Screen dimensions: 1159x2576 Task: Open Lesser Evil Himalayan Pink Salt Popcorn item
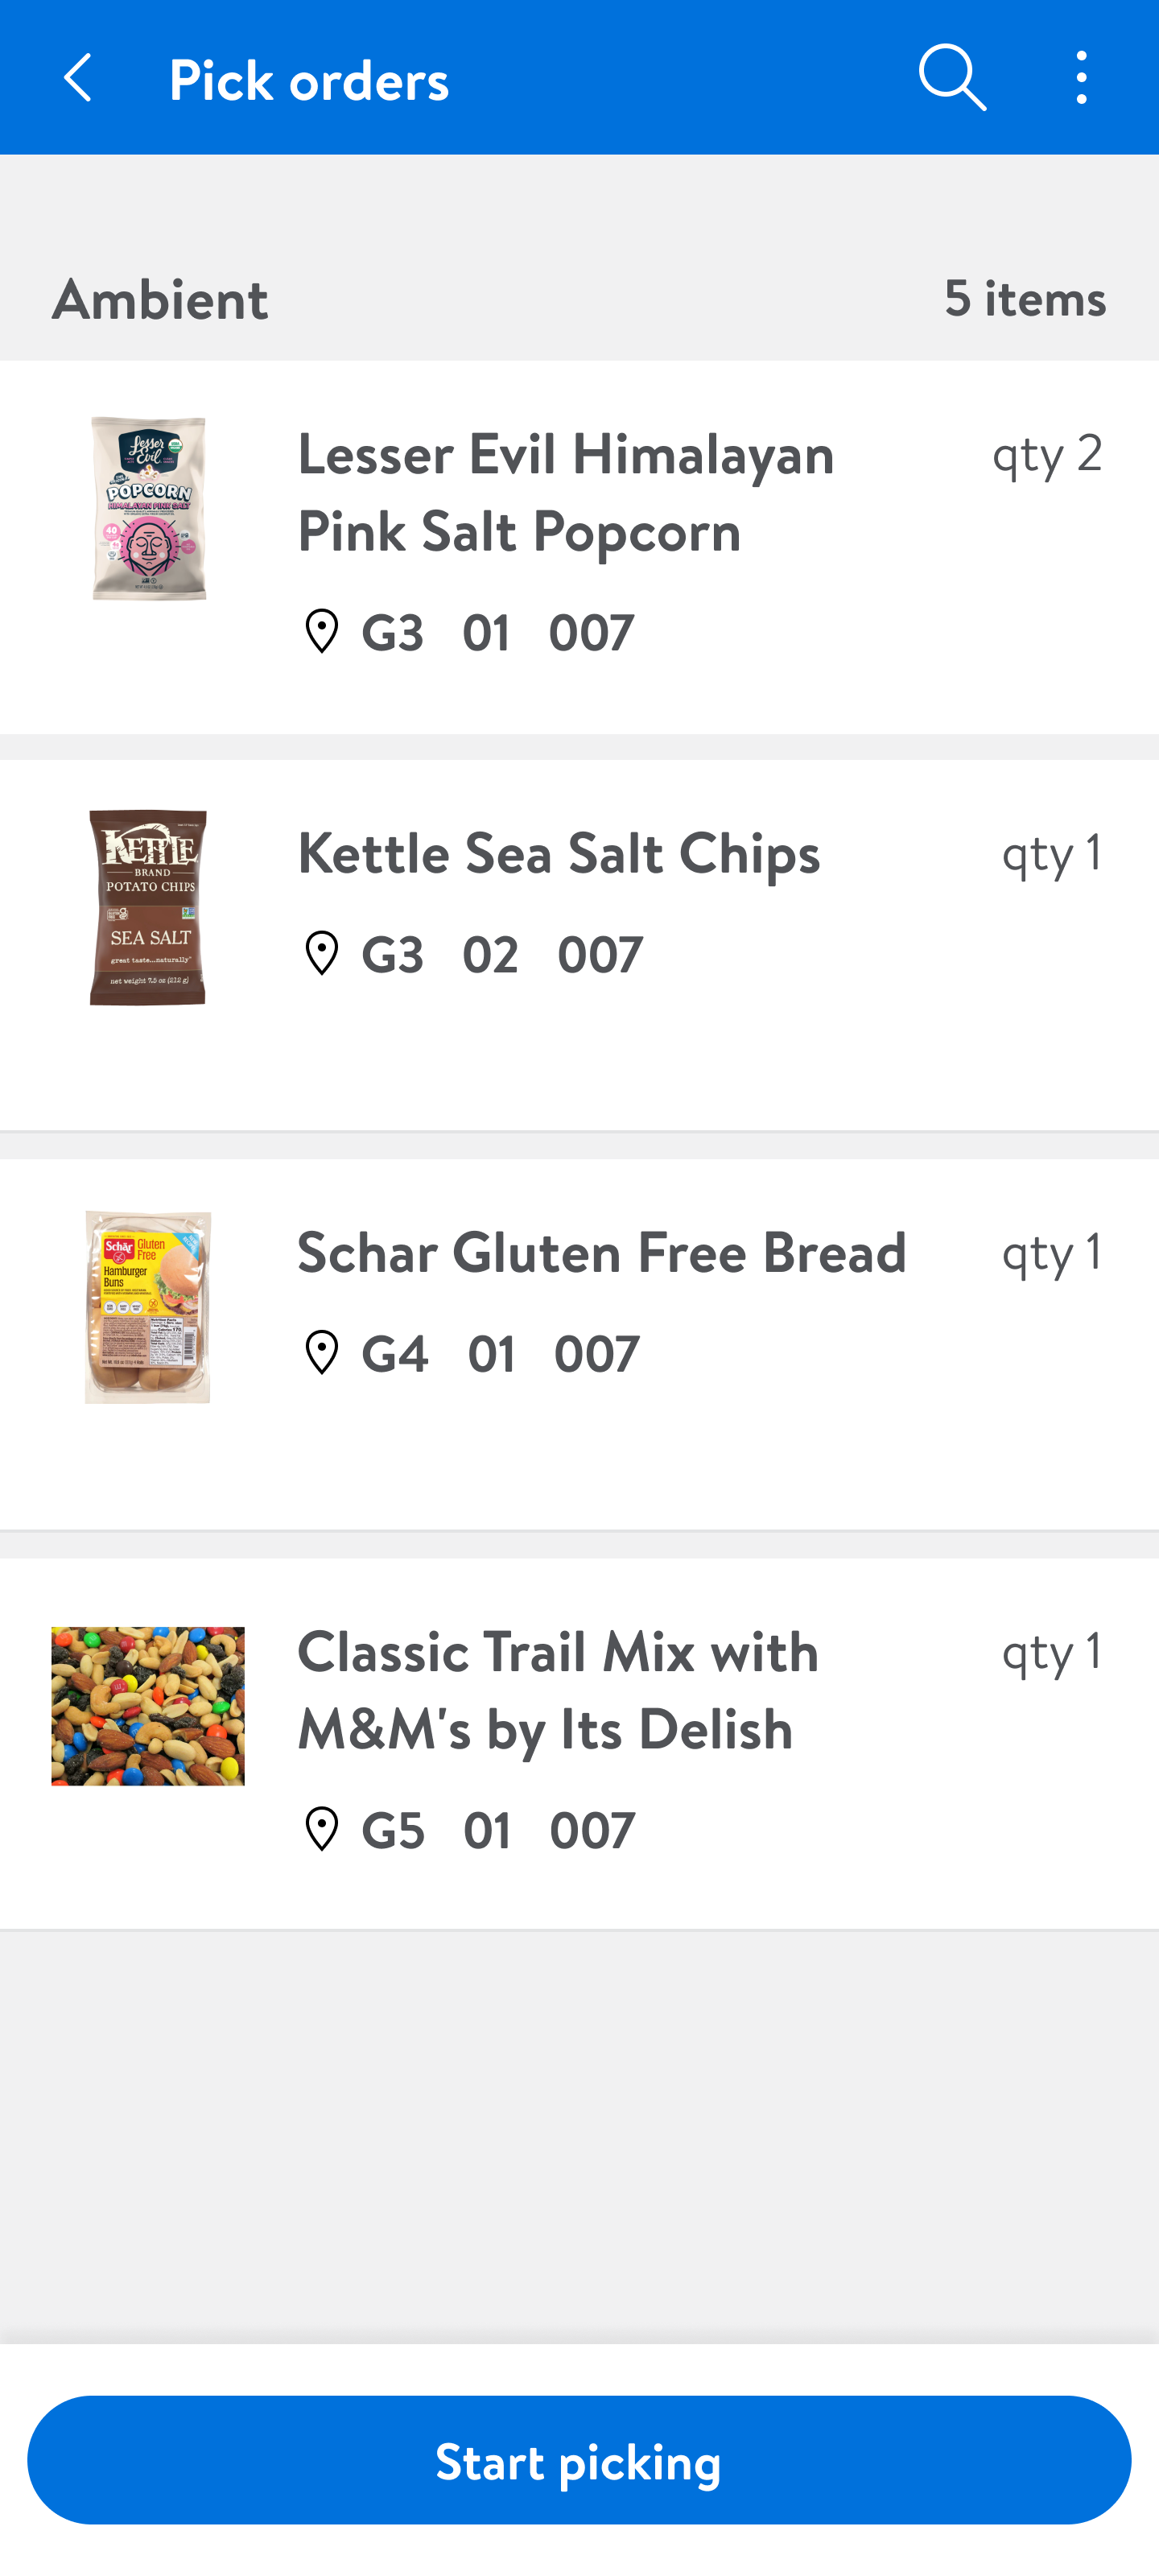click(566, 491)
